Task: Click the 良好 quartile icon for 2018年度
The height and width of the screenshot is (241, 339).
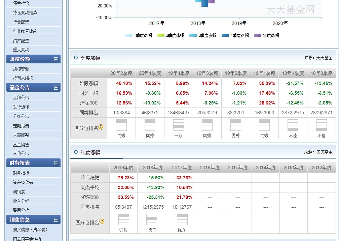Action: coord(152,219)
